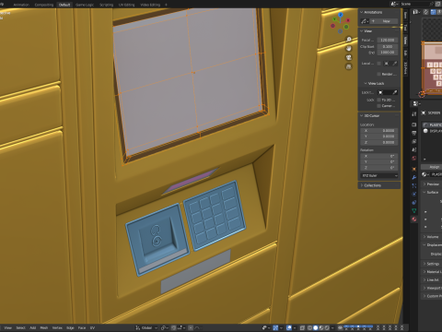Click the viewport zoom magnifier icon

click(x=349, y=40)
